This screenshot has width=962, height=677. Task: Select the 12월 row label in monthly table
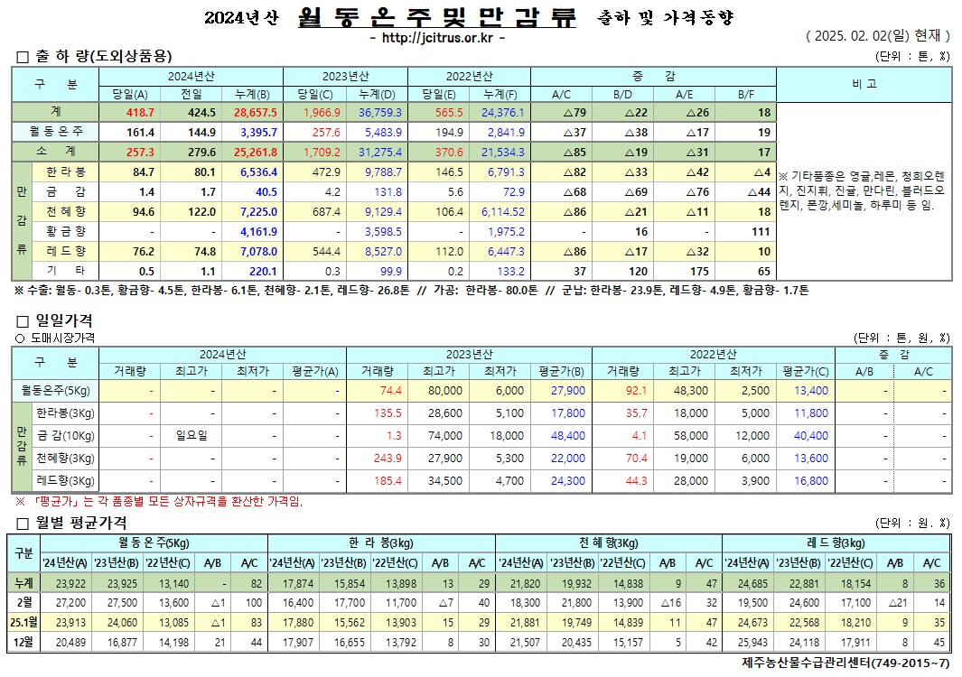(x=22, y=641)
